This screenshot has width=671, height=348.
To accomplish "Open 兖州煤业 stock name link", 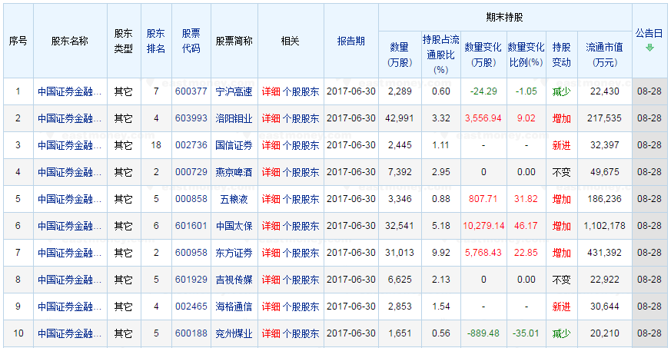I will coord(234,333).
